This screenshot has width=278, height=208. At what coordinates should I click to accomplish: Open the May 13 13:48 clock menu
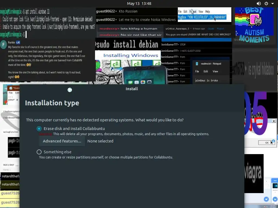pyautogui.click(x=139, y=4)
